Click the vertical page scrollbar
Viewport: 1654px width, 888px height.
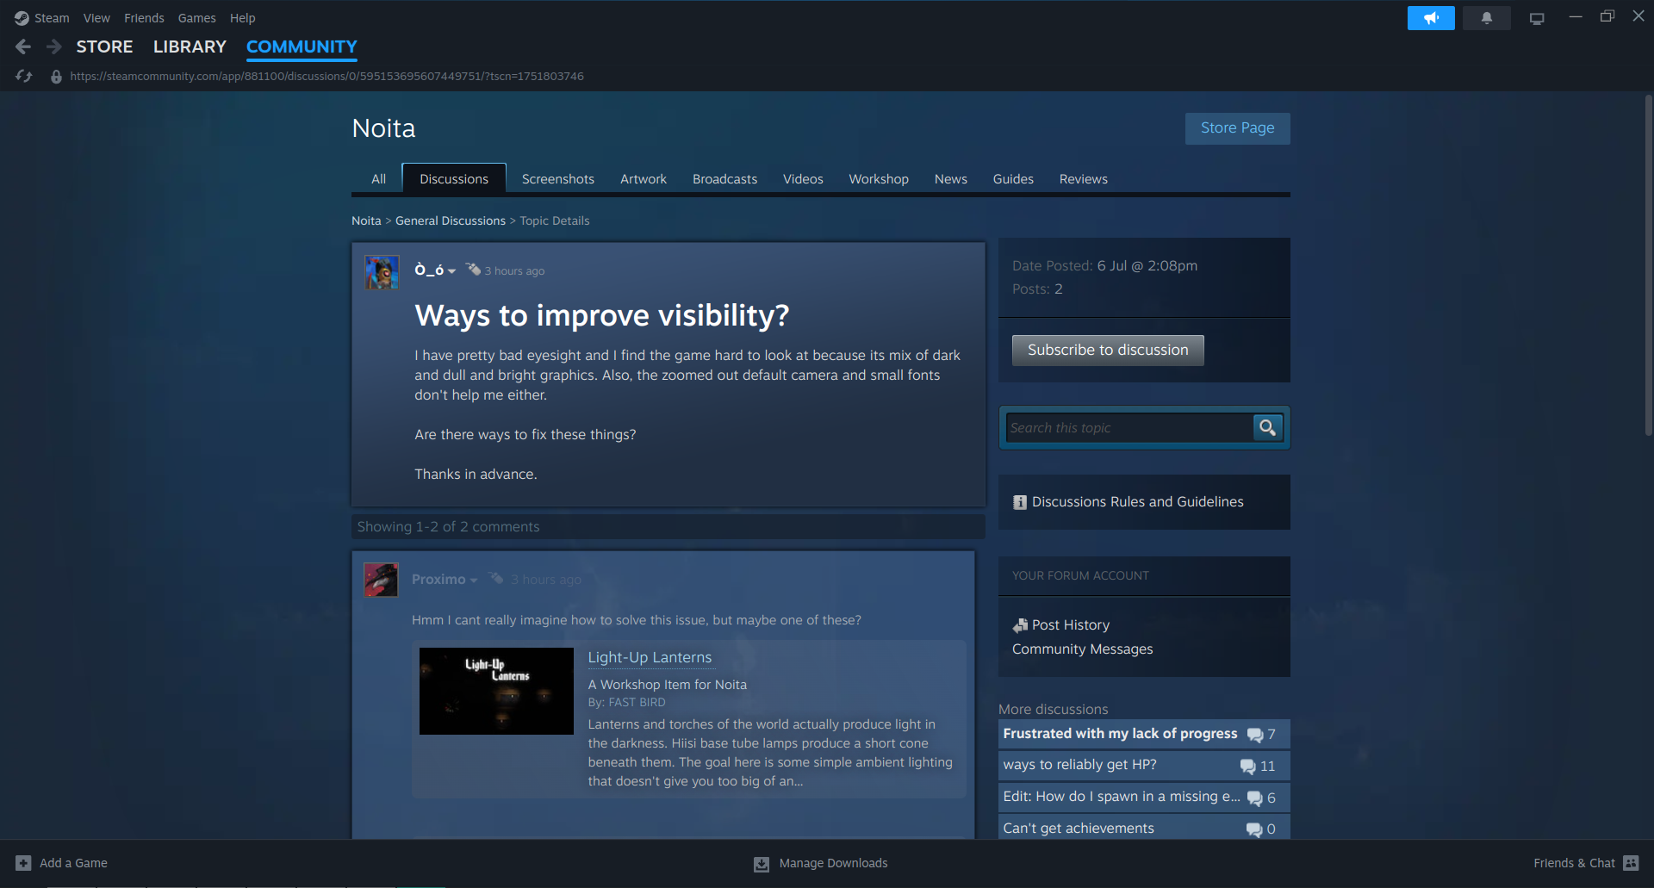[x=1649, y=265]
